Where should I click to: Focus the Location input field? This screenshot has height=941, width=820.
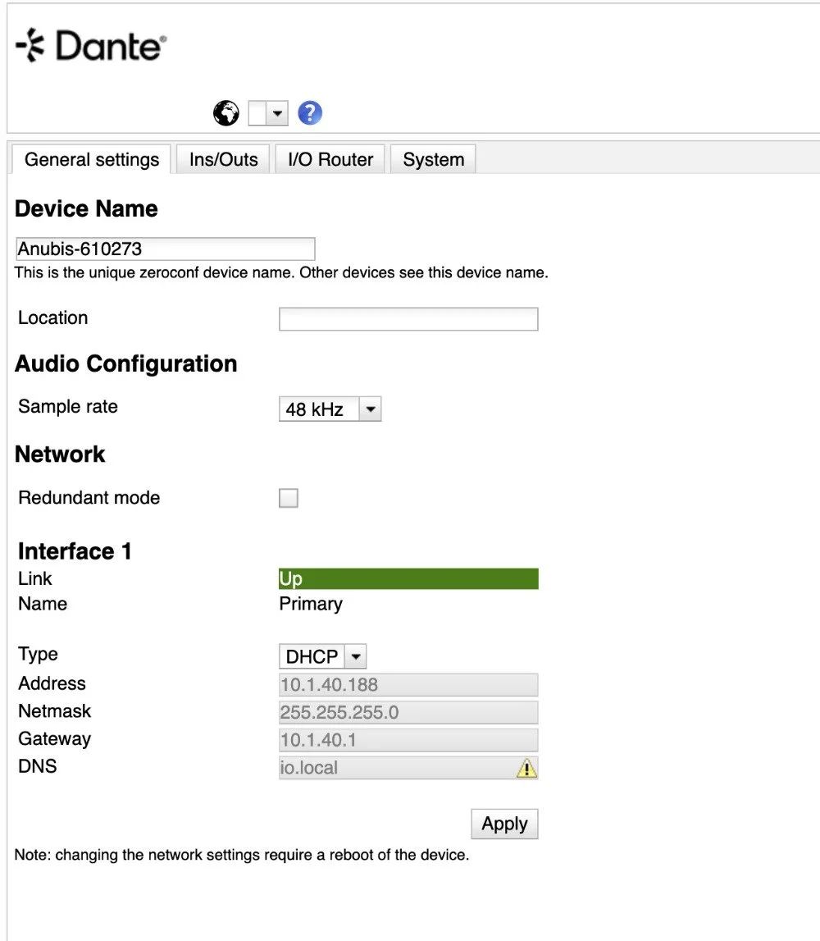coord(408,319)
